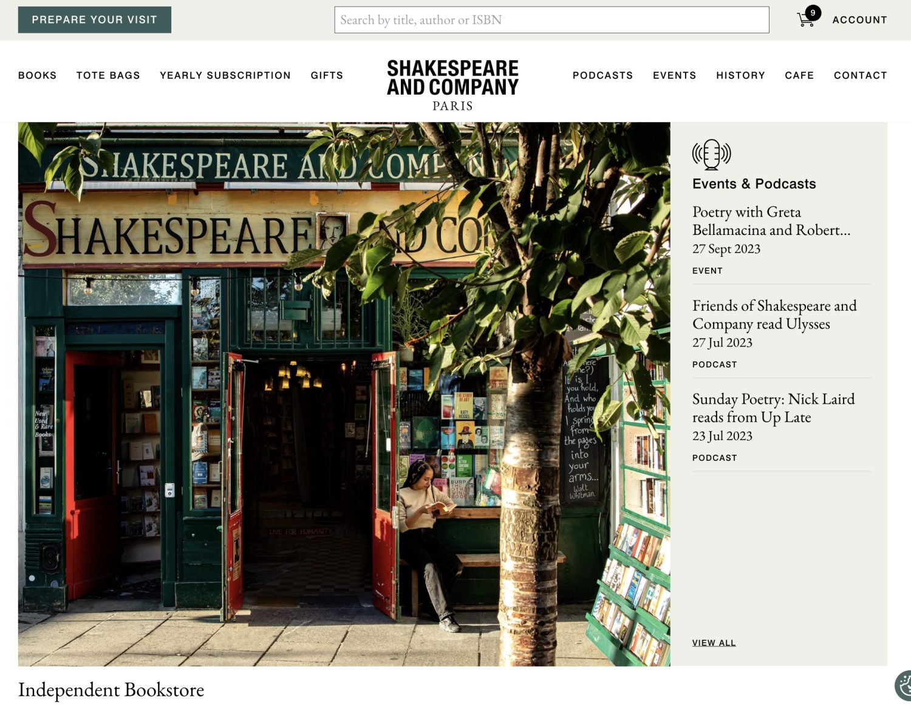This screenshot has height=709, width=911.
Task: Open Friends of Shakespeare read Ulysses podcast
Action: point(774,314)
